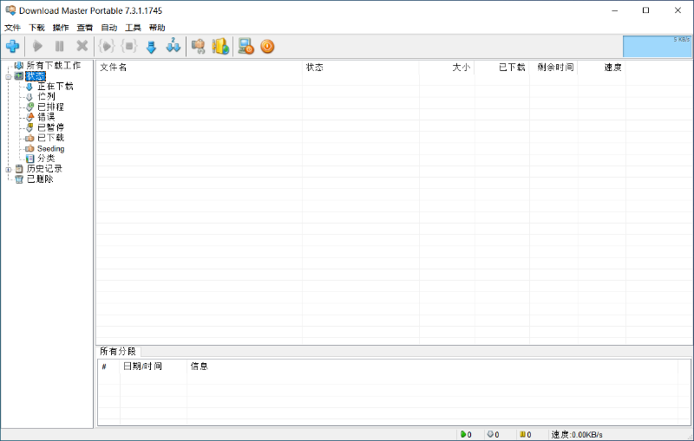Expand the 历史记录 tree node

(x=8, y=169)
